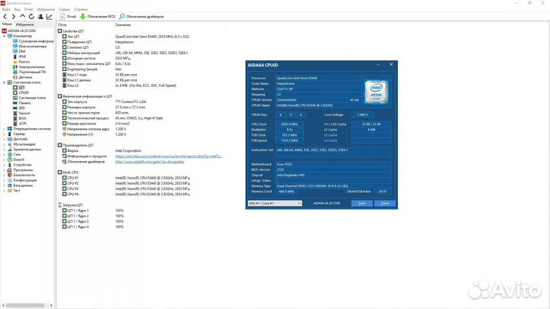Select Безопасность in the left tree

21,175
